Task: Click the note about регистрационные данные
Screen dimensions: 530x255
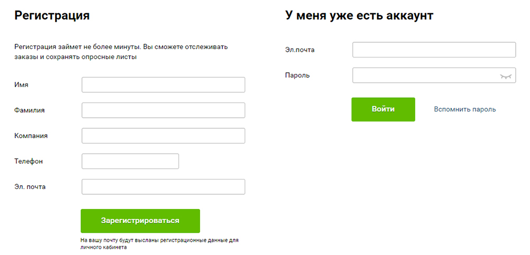Action: click(x=159, y=244)
